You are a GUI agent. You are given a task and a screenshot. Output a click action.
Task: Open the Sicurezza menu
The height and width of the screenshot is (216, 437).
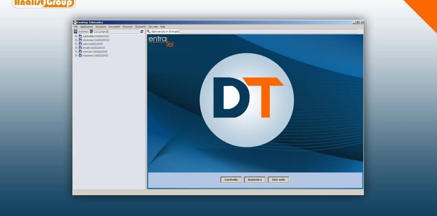pos(101,27)
